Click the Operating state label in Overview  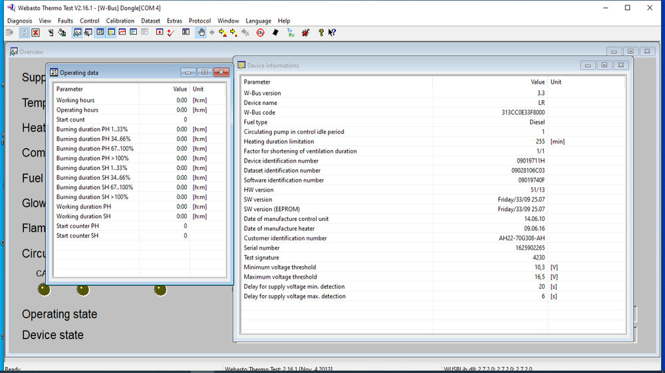59,314
